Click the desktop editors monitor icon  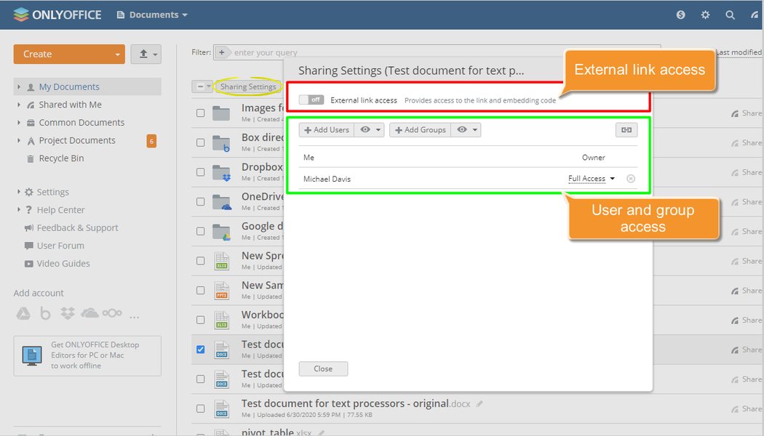click(32, 356)
